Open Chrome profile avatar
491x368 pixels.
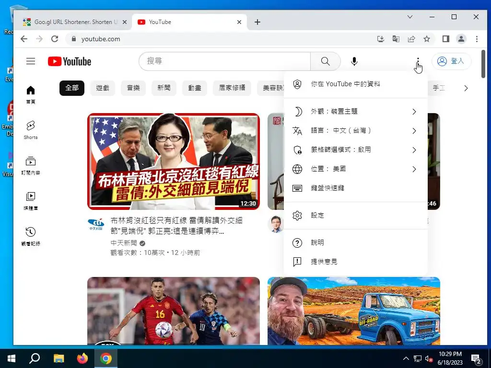click(461, 39)
